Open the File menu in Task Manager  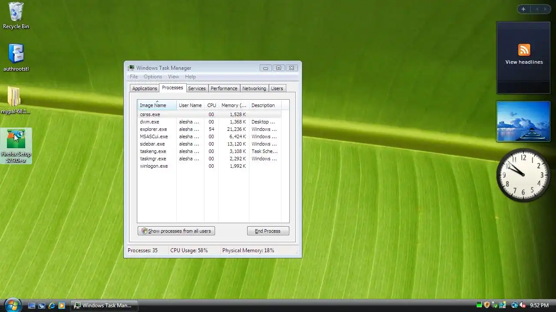[134, 77]
